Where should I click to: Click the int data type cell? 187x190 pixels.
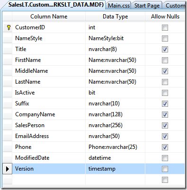115,27
